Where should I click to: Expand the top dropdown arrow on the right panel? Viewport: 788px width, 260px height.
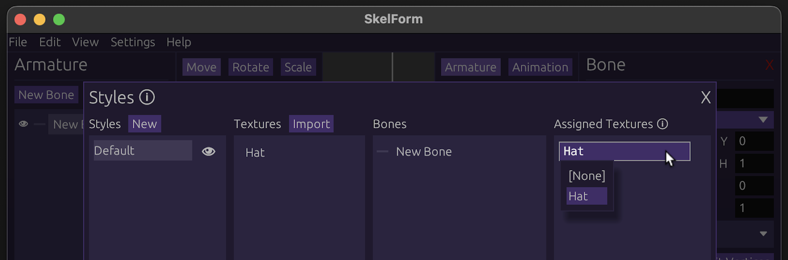click(765, 120)
